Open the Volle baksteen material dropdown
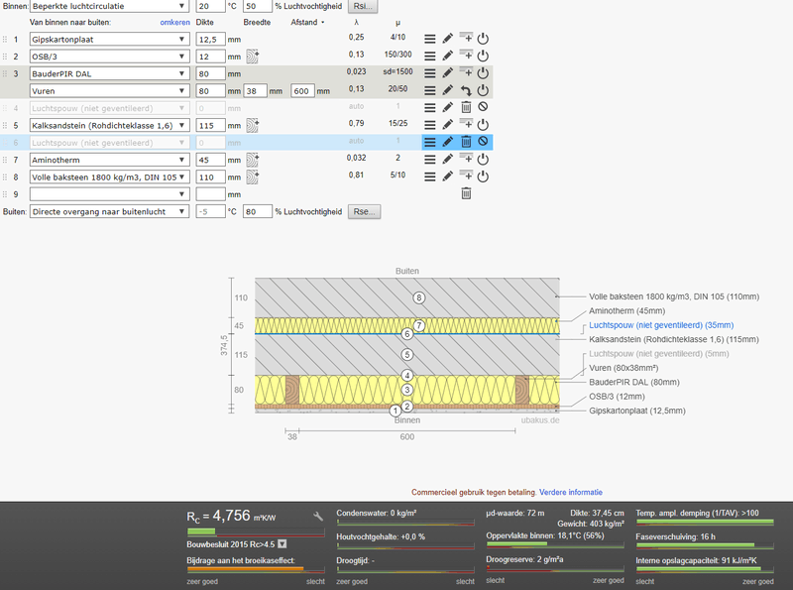 click(x=110, y=177)
